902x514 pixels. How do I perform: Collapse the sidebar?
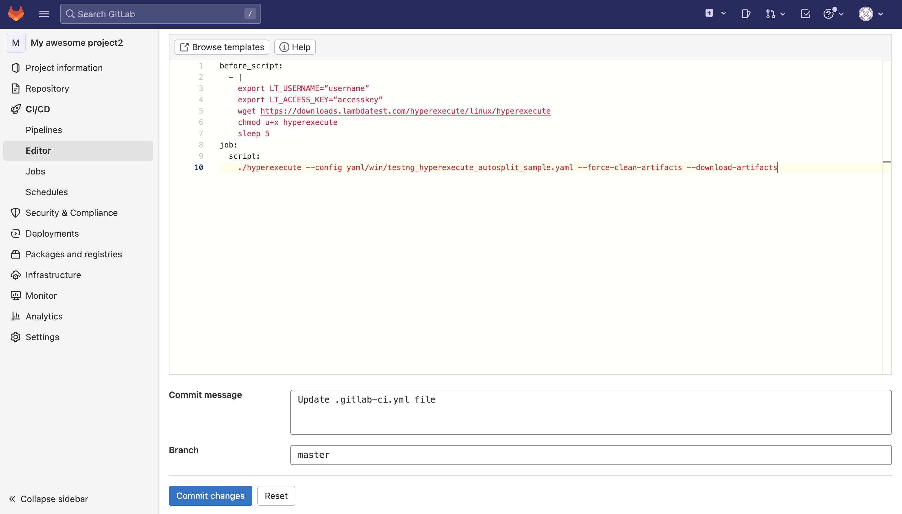coord(49,498)
